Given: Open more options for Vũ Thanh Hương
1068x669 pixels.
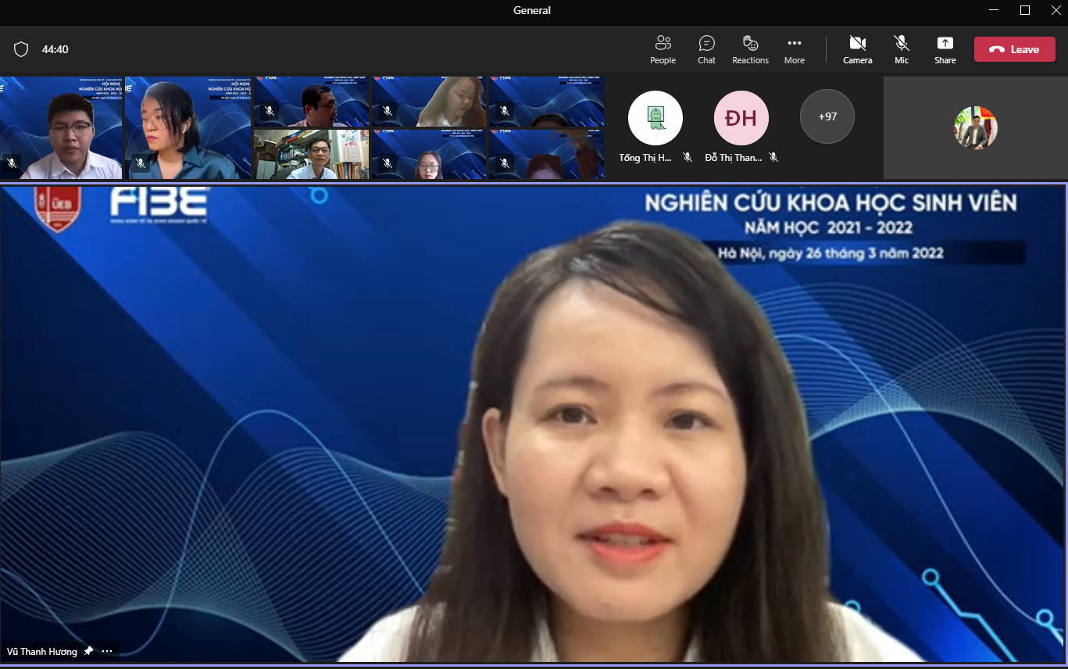Looking at the screenshot, I should 107,651.
